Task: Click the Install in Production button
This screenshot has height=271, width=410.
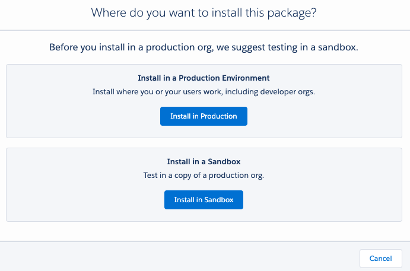Action: point(204,116)
